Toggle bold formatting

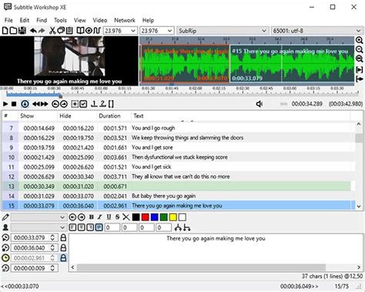91,217
